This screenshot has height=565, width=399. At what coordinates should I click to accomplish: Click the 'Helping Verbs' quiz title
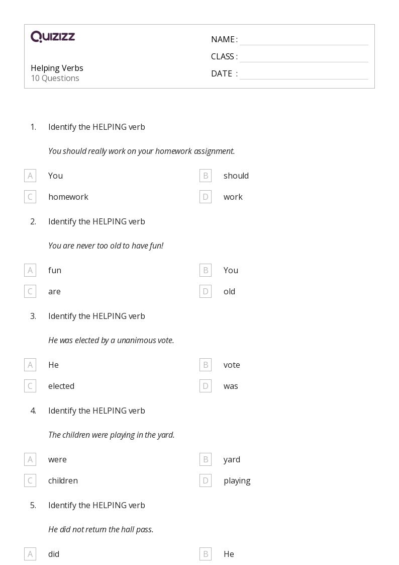click(57, 68)
